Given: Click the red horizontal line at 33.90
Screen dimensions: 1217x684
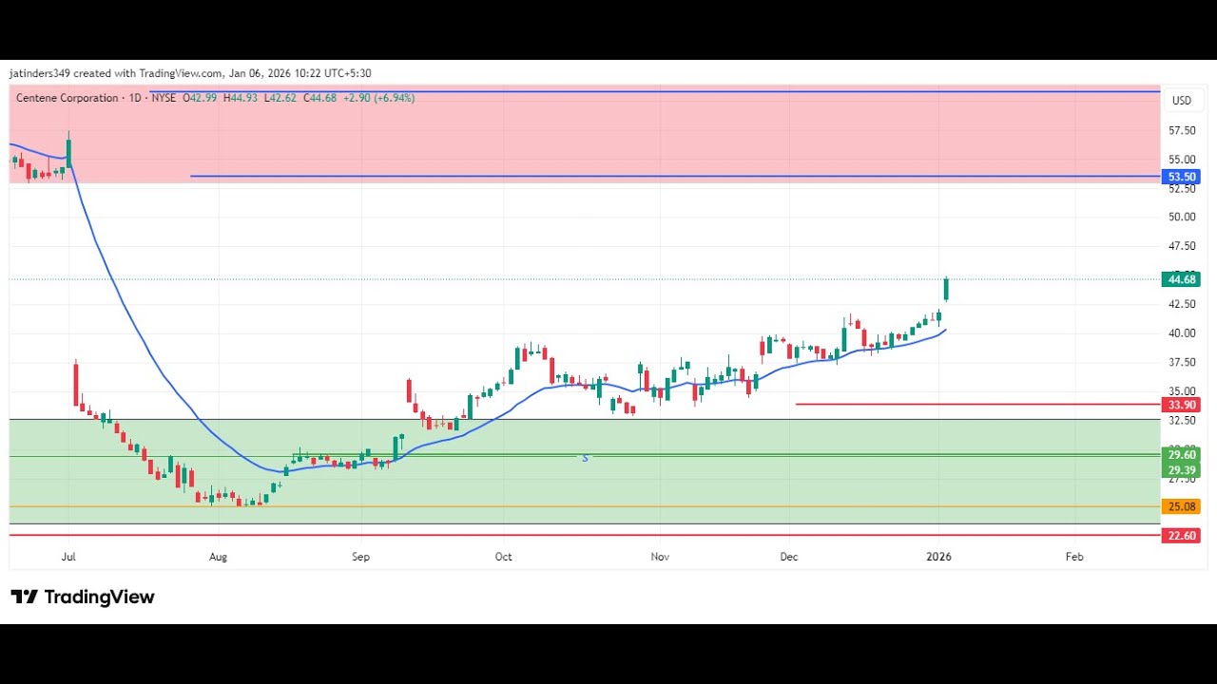Looking at the screenshot, I should (x=977, y=404).
